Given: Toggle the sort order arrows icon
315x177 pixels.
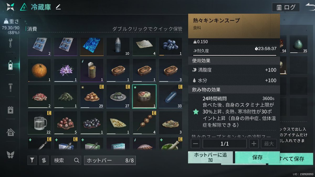Looking at the screenshot, I should [44, 160].
